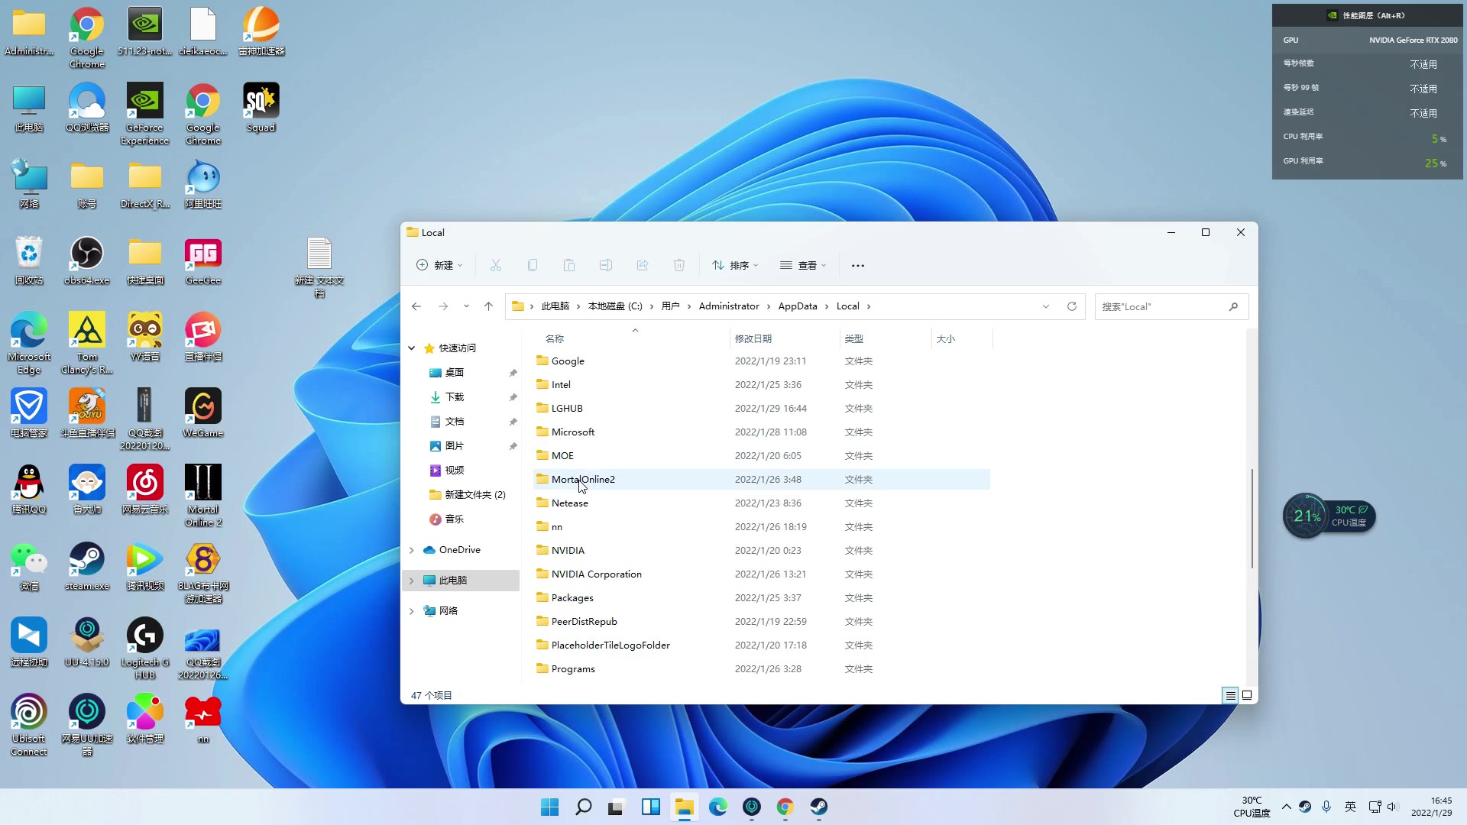The width and height of the screenshot is (1467, 825).
Task: Collapse the 快速访问 tree node
Action: [x=412, y=348]
